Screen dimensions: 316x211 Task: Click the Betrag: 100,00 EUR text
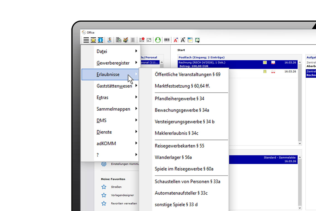click(x=194, y=66)
